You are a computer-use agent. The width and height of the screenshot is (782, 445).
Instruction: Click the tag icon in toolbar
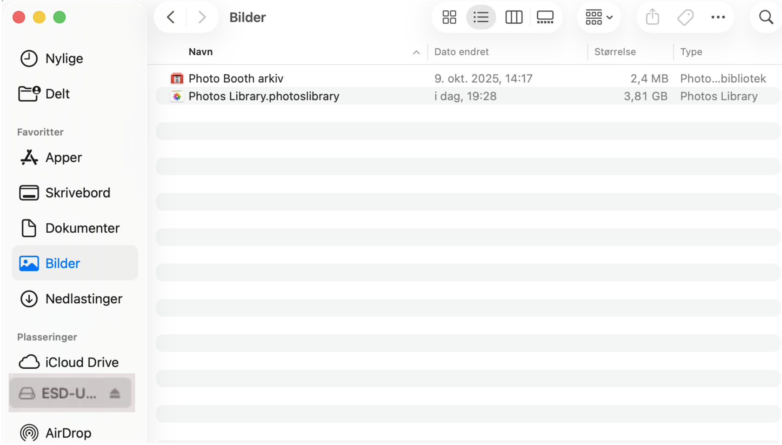pyautogui.click(x=685, y=17)
